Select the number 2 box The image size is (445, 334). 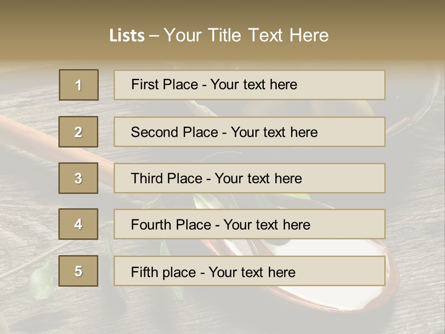(x=78, y=132)
